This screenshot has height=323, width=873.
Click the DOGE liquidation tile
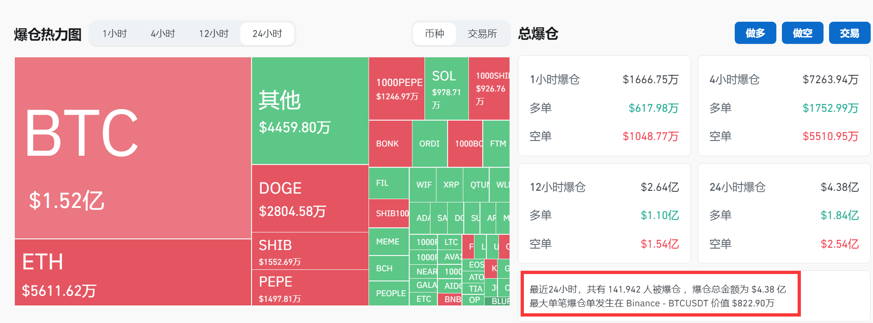310,199
